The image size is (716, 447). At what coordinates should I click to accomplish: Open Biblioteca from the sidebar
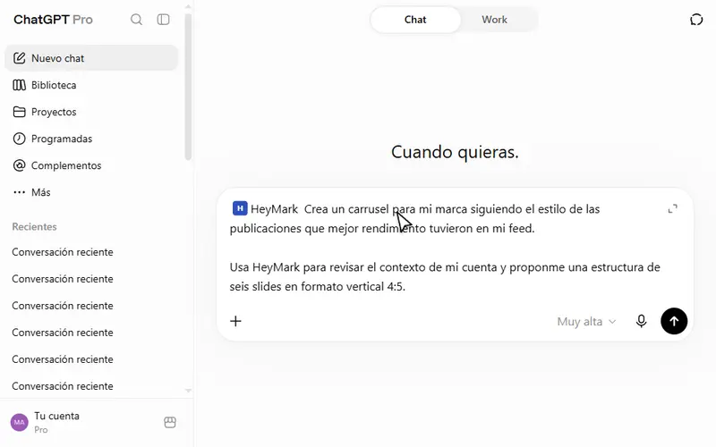click(91, 85)
